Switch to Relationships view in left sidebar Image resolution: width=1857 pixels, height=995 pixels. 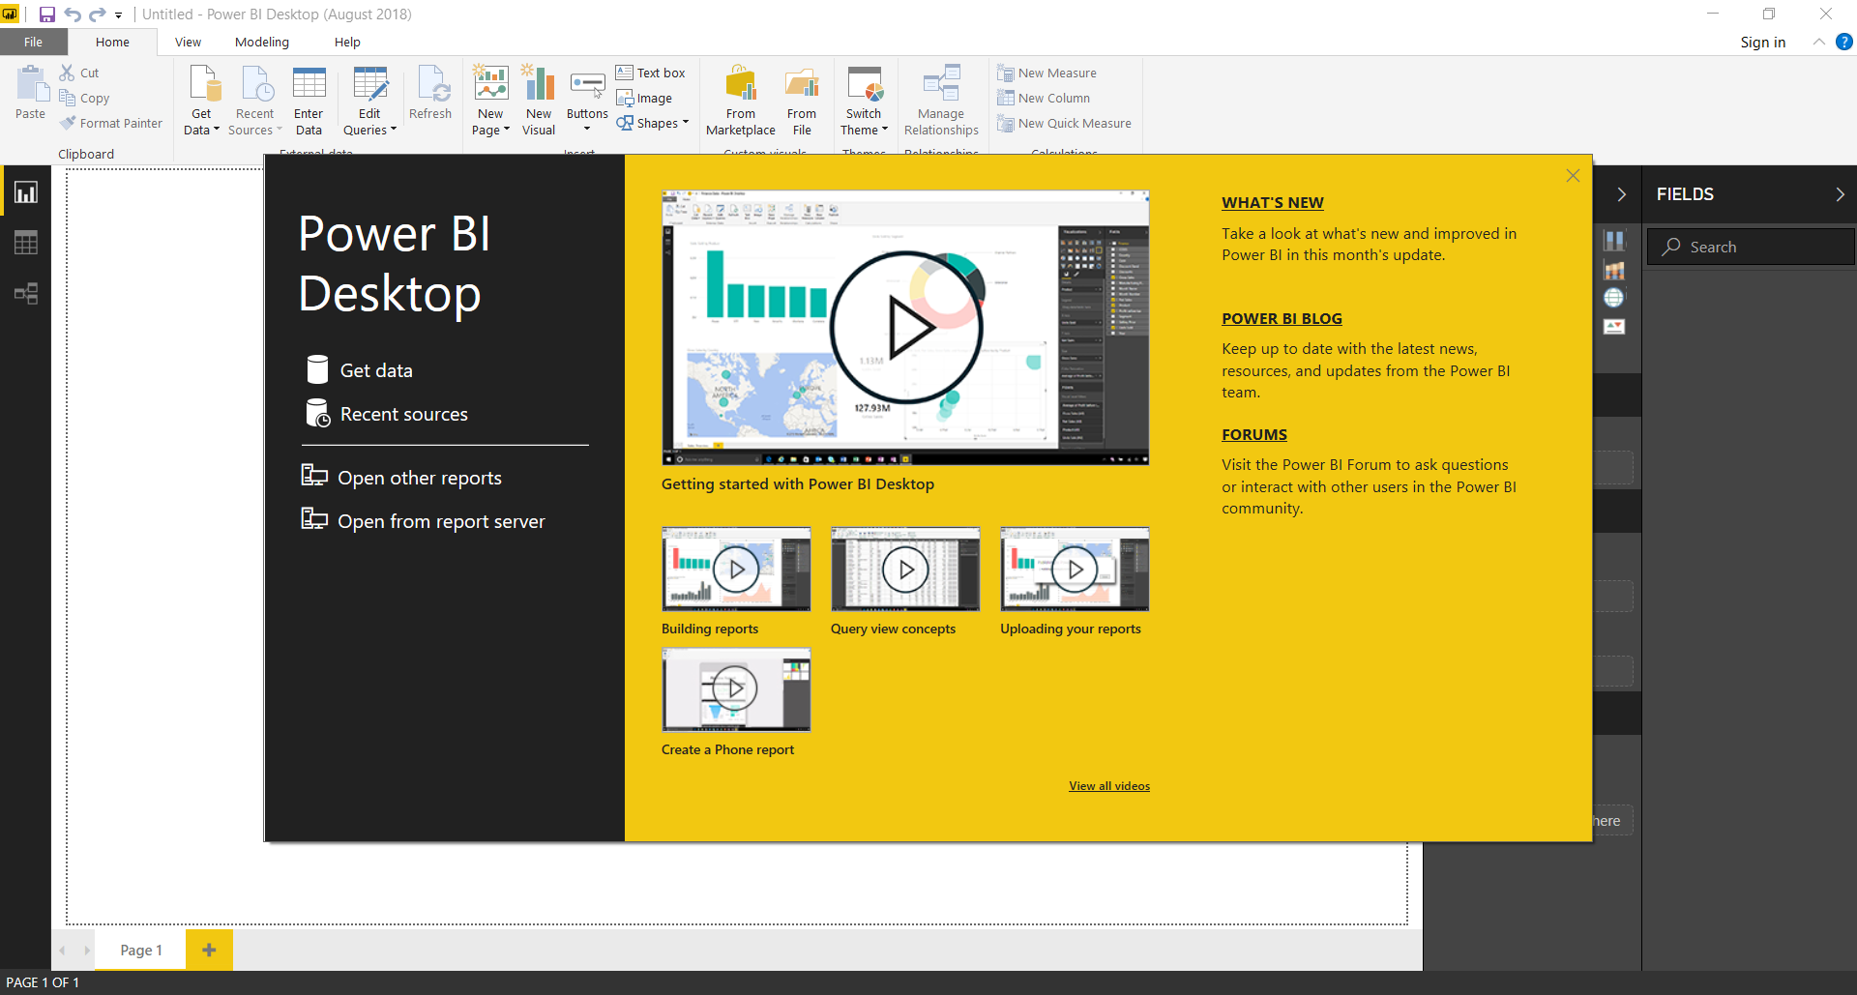coord(26,293)
